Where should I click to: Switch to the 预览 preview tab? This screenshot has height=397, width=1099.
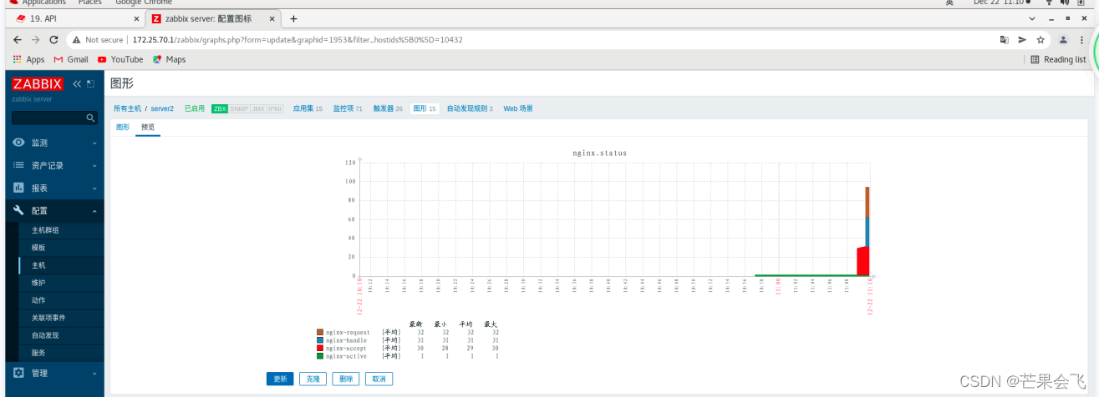tap(148, 128)
